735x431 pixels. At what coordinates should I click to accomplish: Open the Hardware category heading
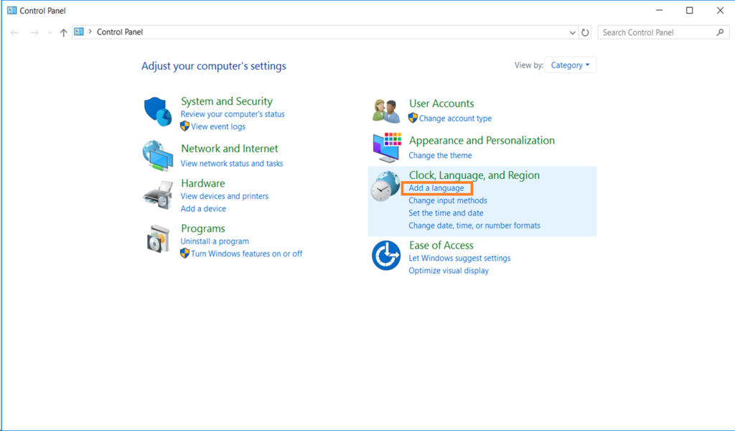[203, 183]
